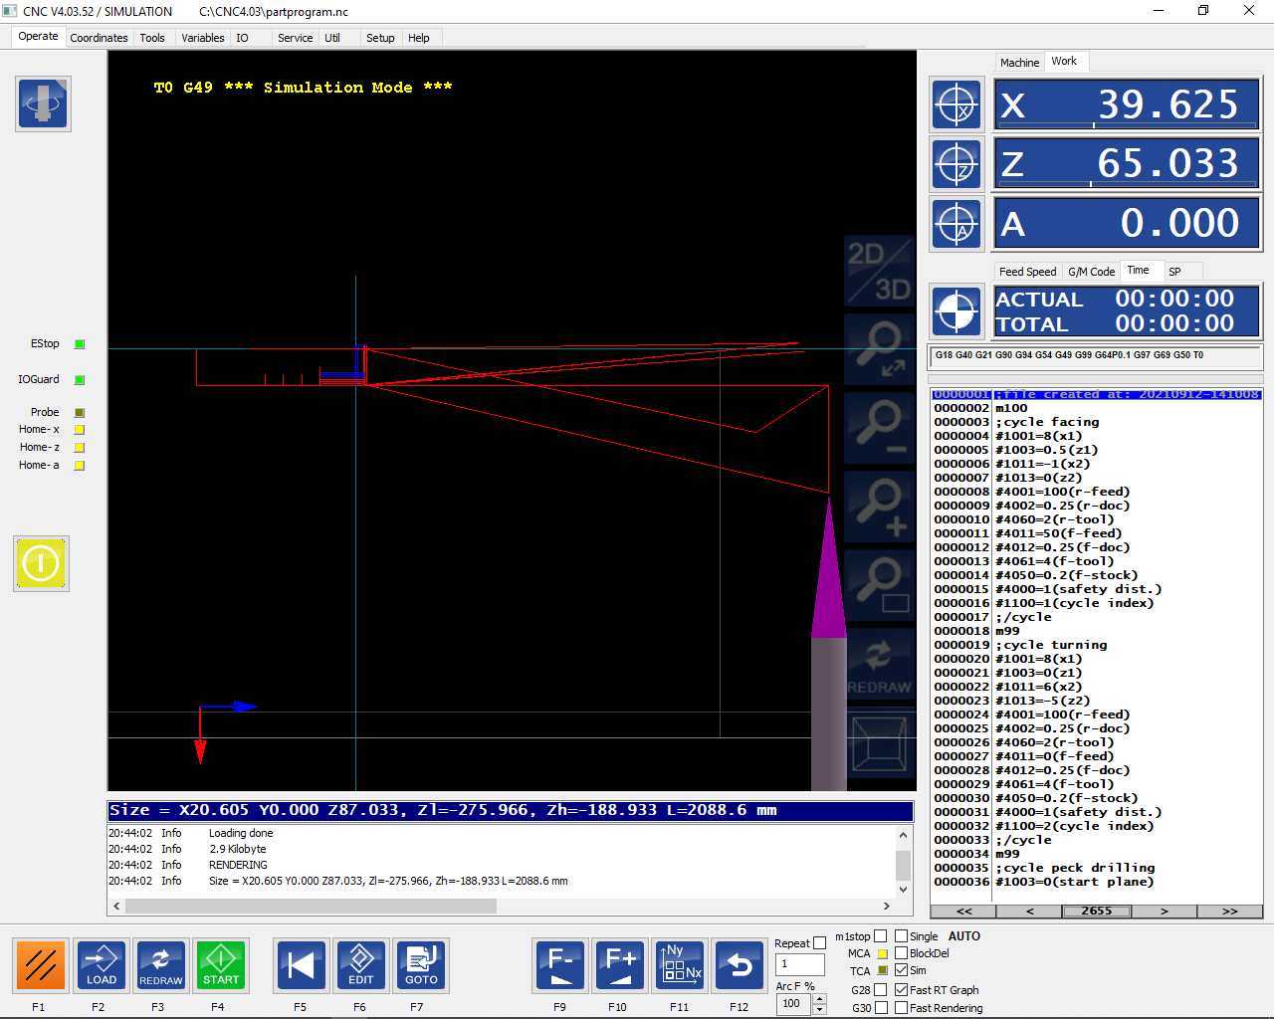The height and width of the screenshot is (1019, 1274).
Task: Open the Help tab
Action: point(419,38)
